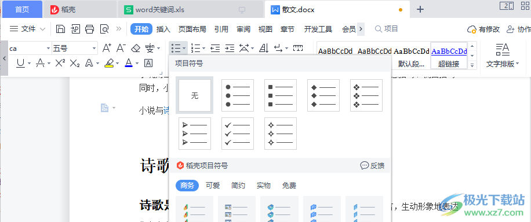Apply blue font color
Image resolution: width=531 pixels, height=222 pixels.
coord(128,63)
